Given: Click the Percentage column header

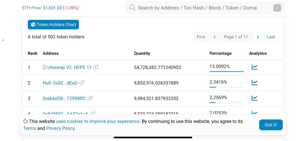Looking at the screenshot, I should click(220, 53).
